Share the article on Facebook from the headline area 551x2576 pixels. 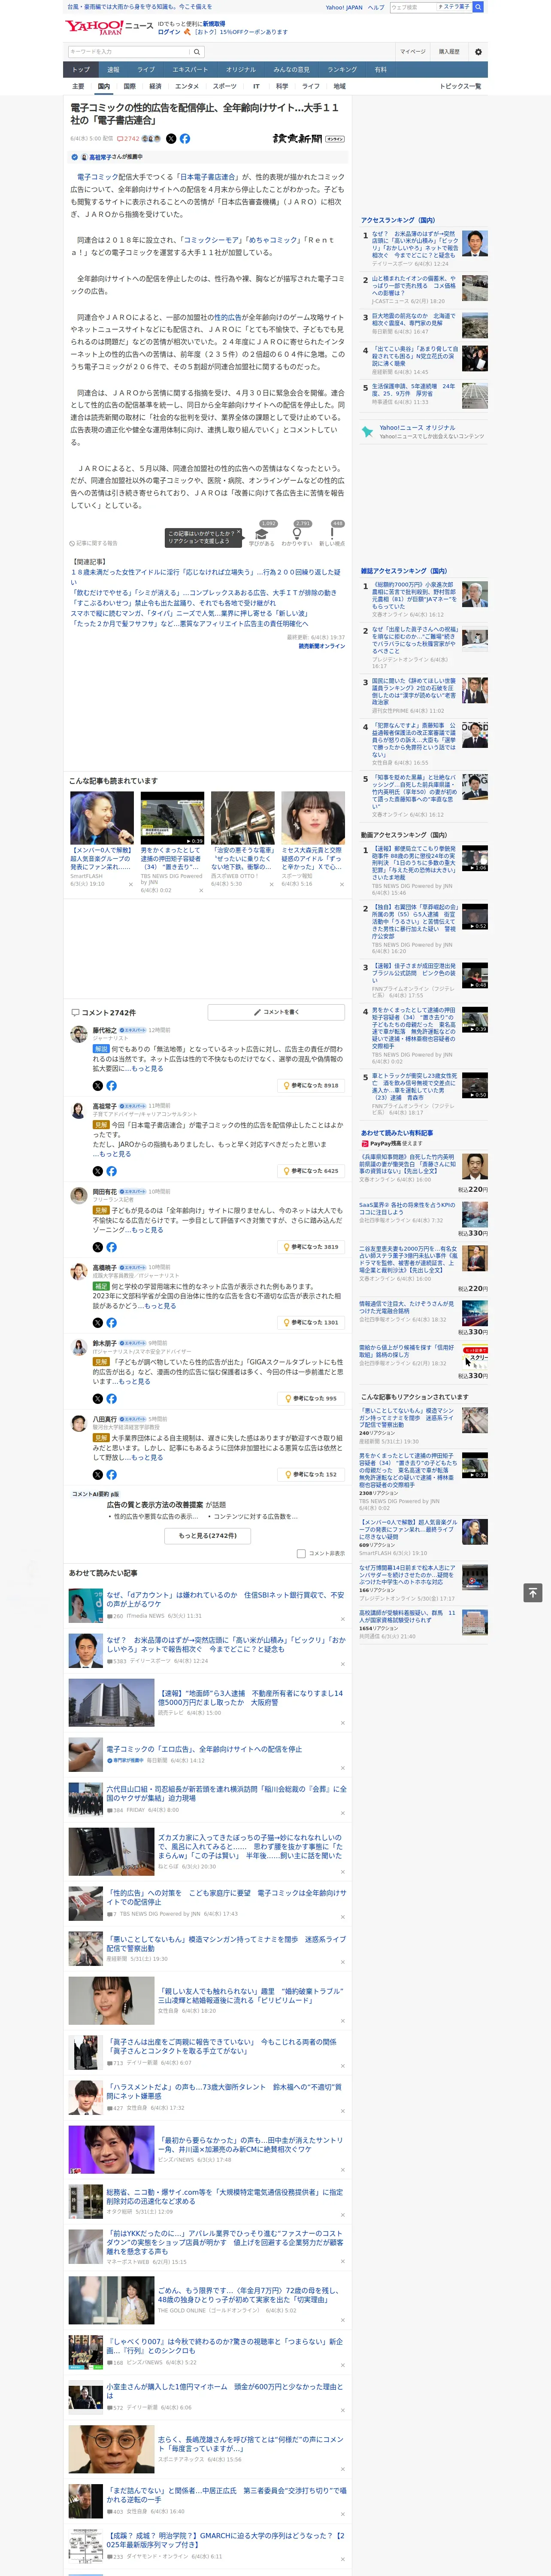[185, 139]
